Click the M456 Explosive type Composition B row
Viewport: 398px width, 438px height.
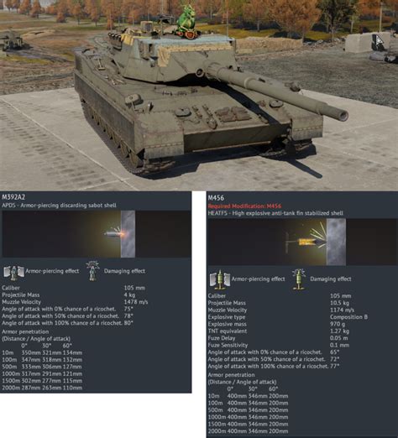point(288,317)
